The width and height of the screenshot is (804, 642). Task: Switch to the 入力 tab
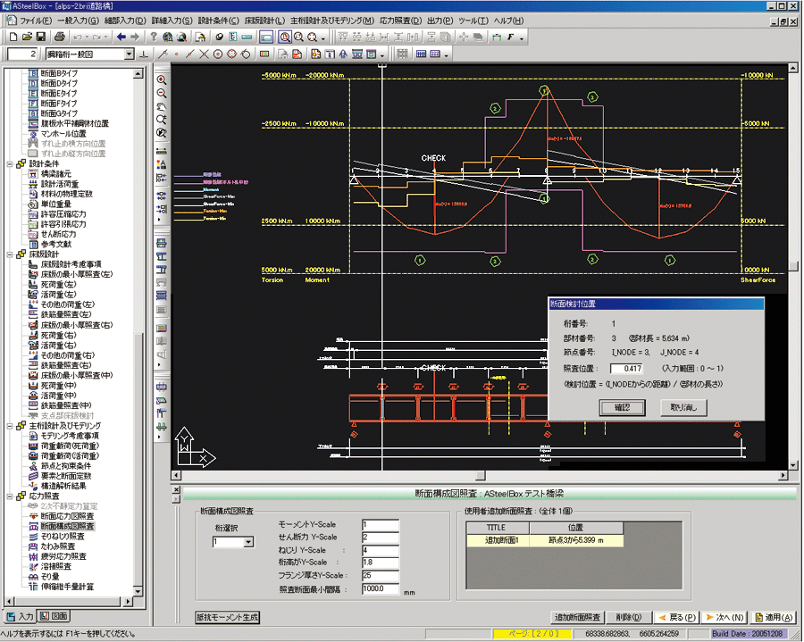20,617
